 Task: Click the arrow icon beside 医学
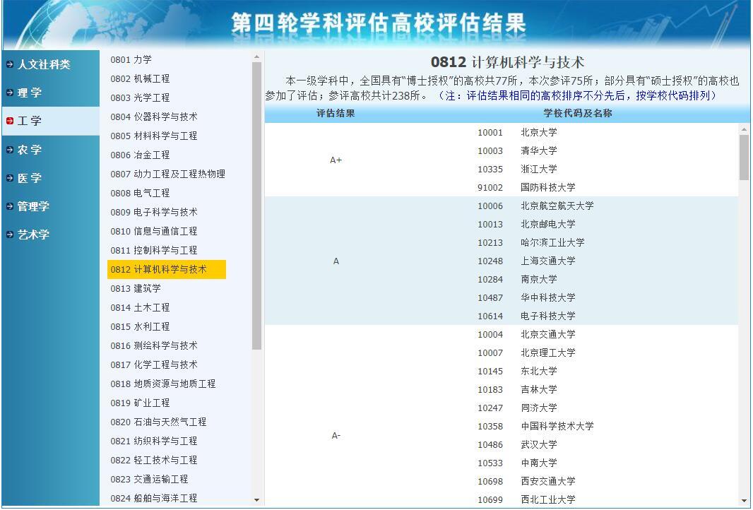tap(10, 179)
